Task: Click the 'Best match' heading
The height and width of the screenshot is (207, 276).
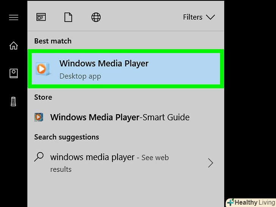Action: point(53,41)
